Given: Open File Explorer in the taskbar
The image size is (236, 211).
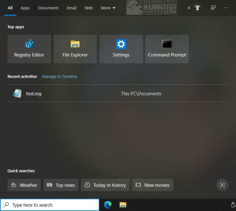Looking at the screenshot, I should pos(123,205).
